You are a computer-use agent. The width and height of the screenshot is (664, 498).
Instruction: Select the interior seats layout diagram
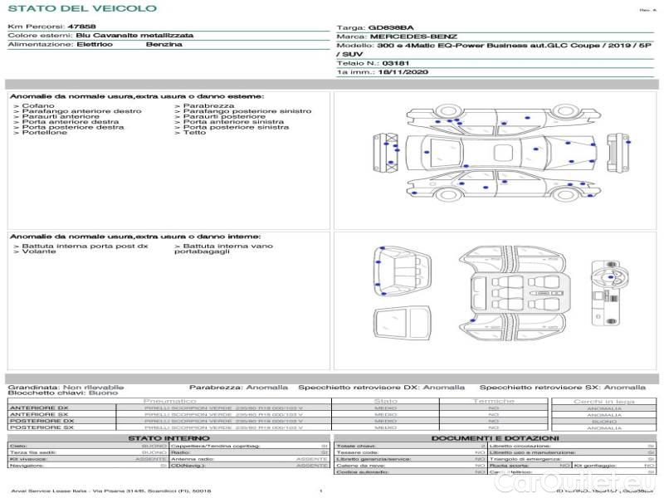click(x=515, y=295)
